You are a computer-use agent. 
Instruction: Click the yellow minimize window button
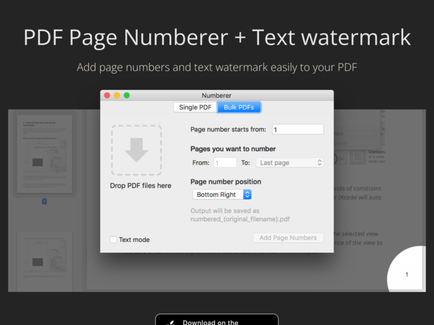[117, 95]
